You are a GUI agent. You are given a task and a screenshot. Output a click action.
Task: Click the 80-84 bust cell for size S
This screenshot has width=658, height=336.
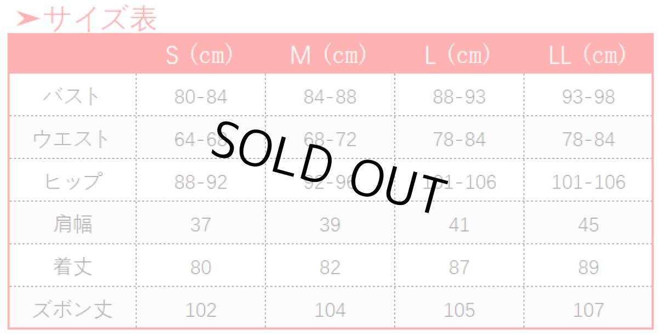tap(201, 97)
